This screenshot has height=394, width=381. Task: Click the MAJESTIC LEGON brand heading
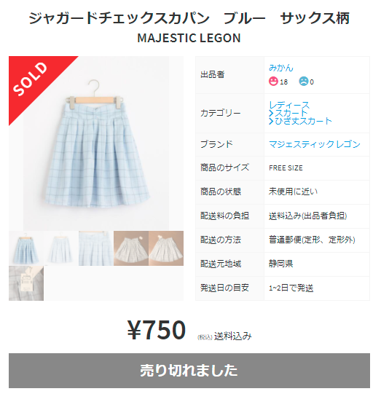[189, 38]
